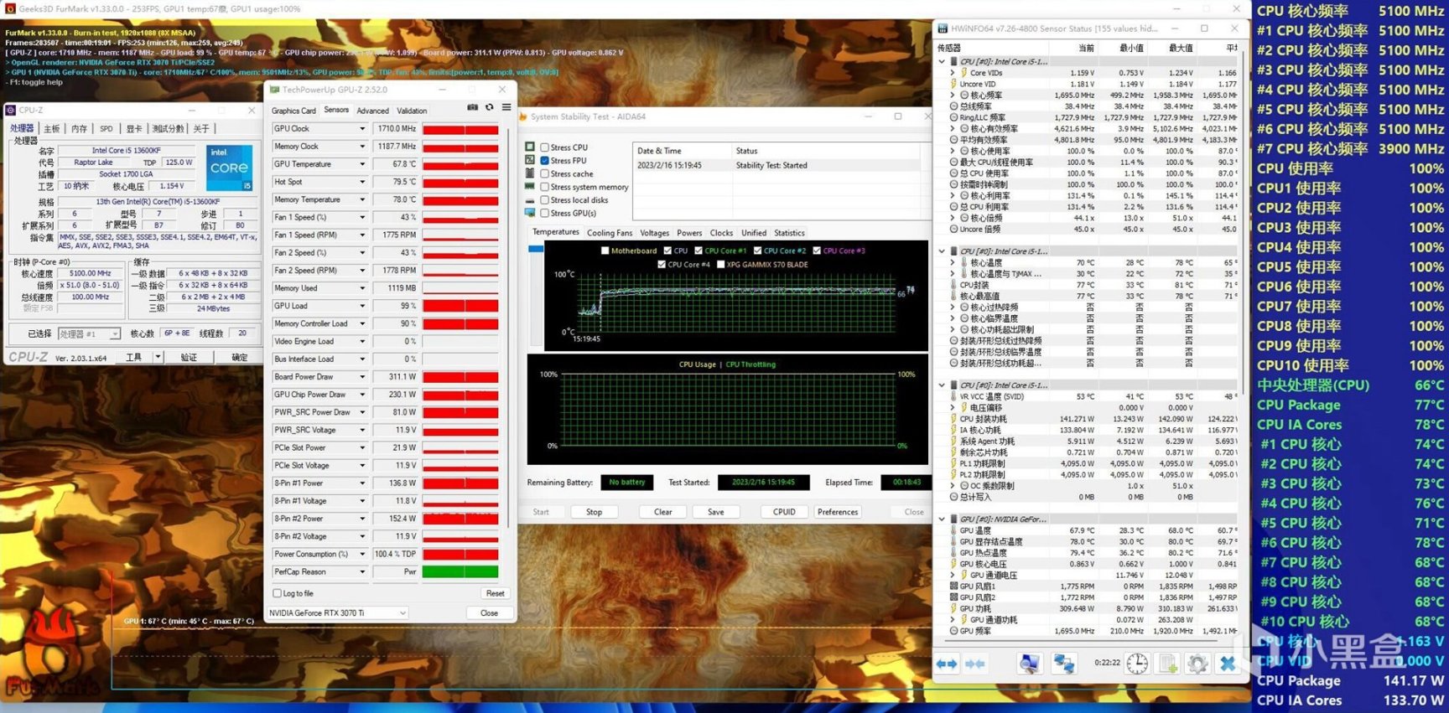Close HWiNFO sensors with blue X icon
Image resolution: width=1449 pixels, height=713 pixels.
click(x=1228, y=664)
